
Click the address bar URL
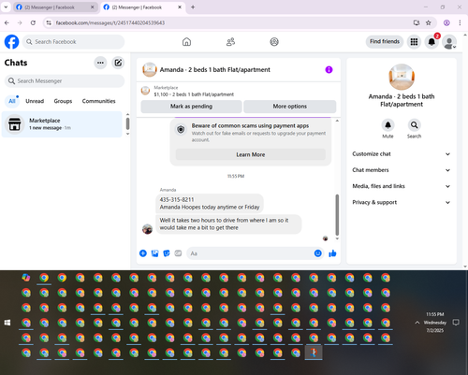click(110, 22)
